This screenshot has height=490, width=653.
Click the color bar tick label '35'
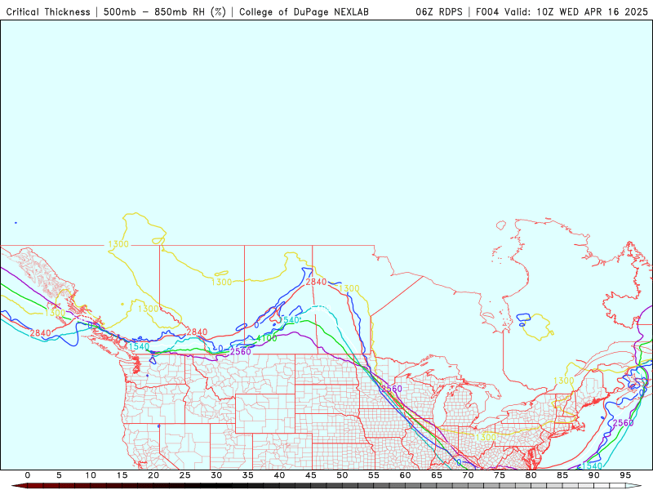click(x=248, y=475)
